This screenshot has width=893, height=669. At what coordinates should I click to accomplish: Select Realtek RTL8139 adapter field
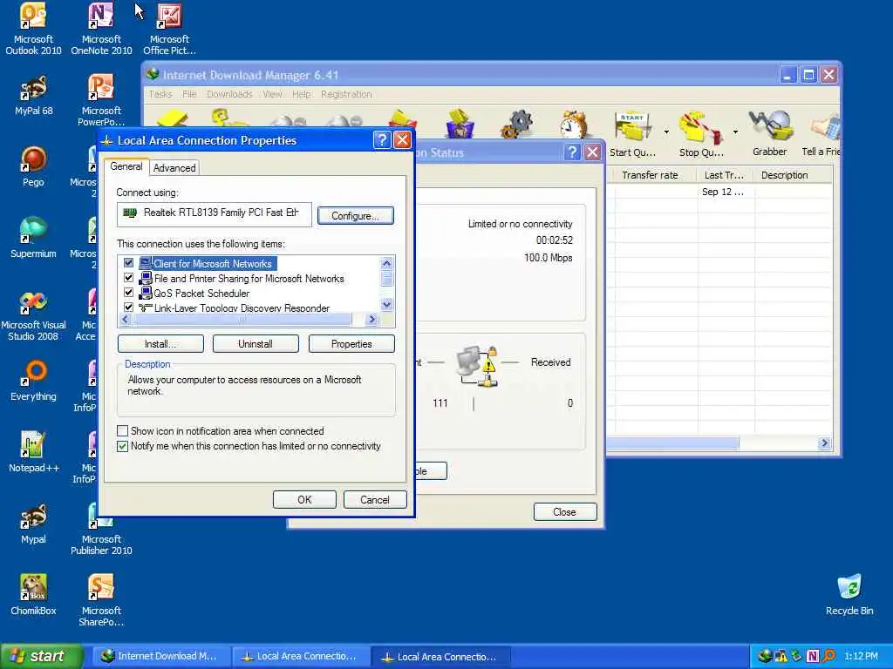(x=215, y=214)
